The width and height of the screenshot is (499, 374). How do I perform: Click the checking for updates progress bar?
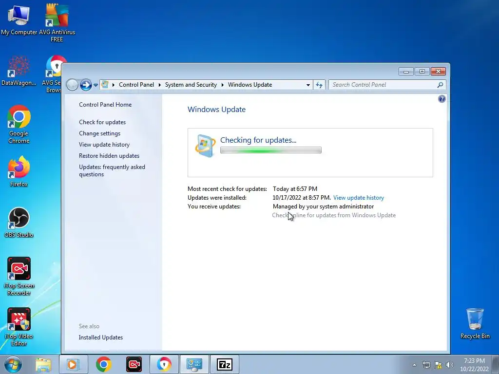271,150
